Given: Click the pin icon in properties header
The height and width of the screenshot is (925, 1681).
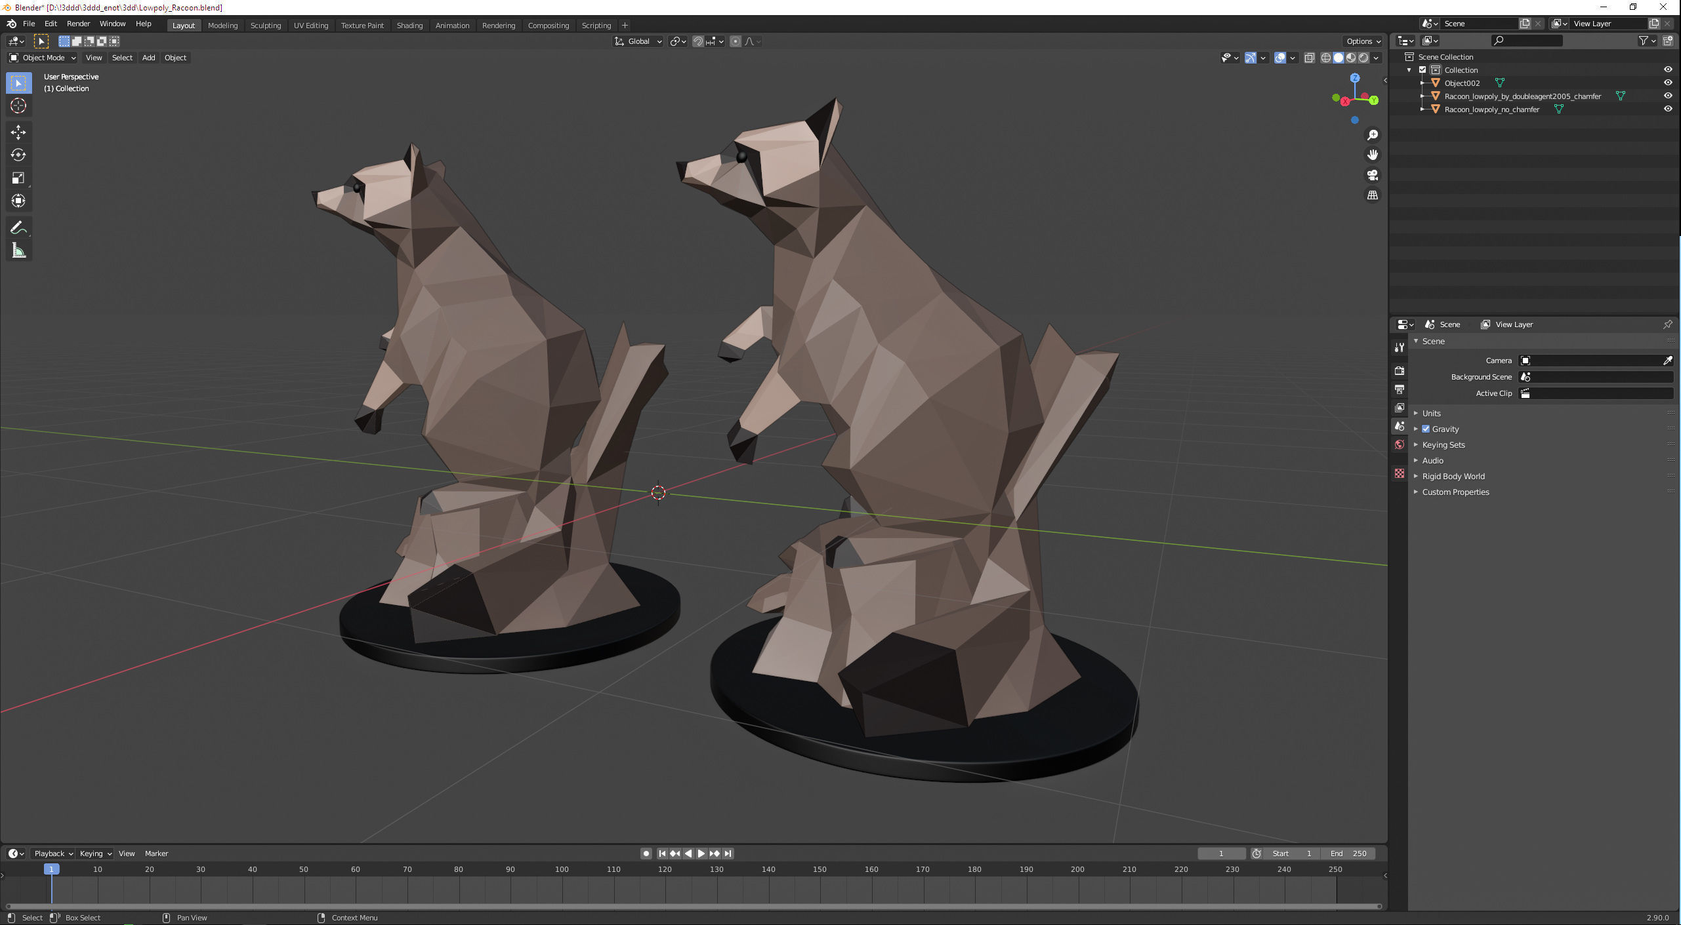Looking at the screenshot, I should [x=1667, y=325].
